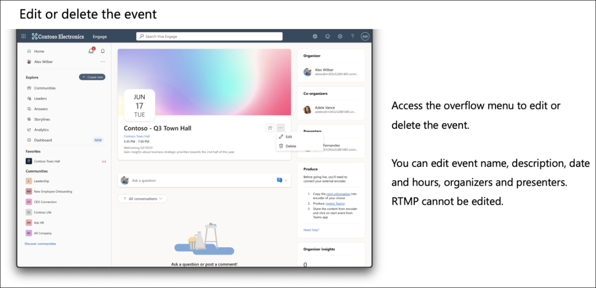Image resolution: width=596 pixels, height=288 pixels.
Task: Open the Discover communities link
Action: pos(40,244)
